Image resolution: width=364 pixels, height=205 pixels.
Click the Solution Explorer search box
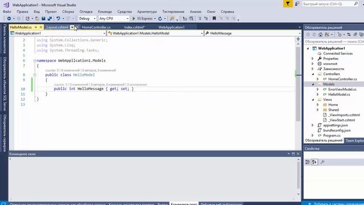click(x=334, y=42)
